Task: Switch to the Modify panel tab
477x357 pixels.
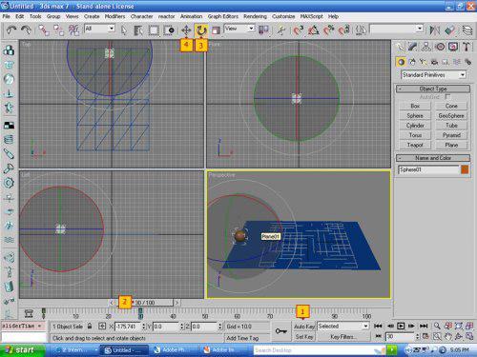Action: [x=412, y=47]
